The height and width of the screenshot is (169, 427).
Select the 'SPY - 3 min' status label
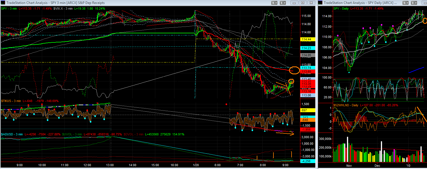tap(9, 8)
